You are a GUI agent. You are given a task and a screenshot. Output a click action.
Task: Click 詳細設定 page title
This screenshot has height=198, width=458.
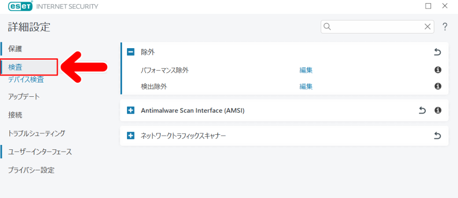click(29, 27)
